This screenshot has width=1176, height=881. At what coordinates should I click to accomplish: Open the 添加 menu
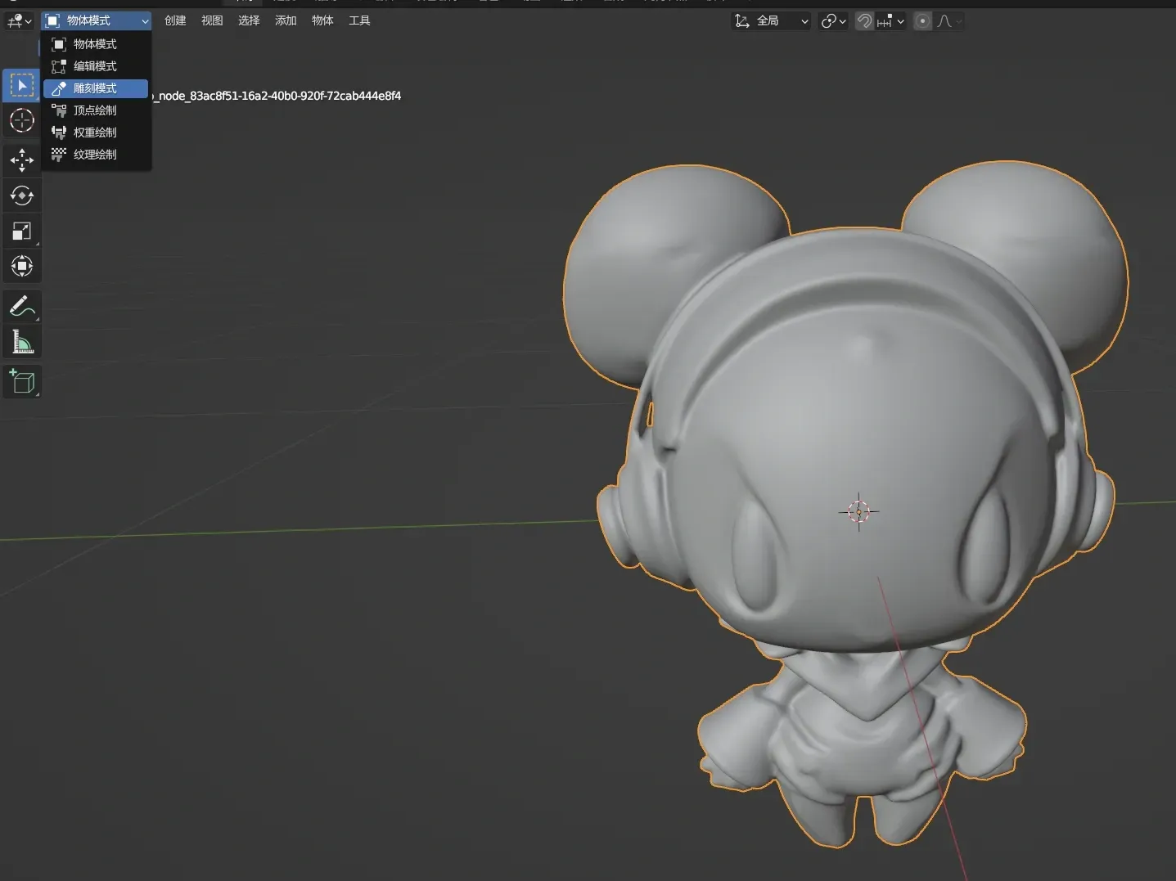(x=286, y=20)
